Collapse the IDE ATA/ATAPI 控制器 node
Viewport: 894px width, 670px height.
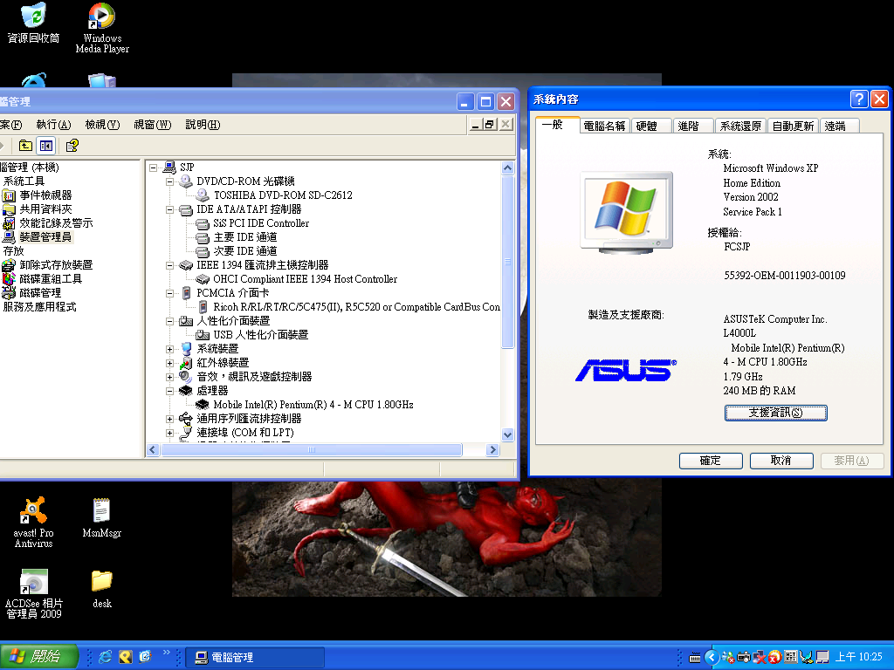(x=169, y=209)
